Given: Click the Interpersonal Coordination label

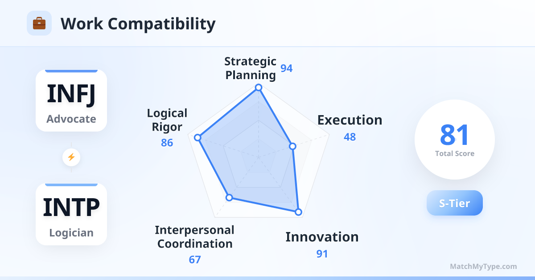Looking at the screenshot, I should (x=195, y=237).
